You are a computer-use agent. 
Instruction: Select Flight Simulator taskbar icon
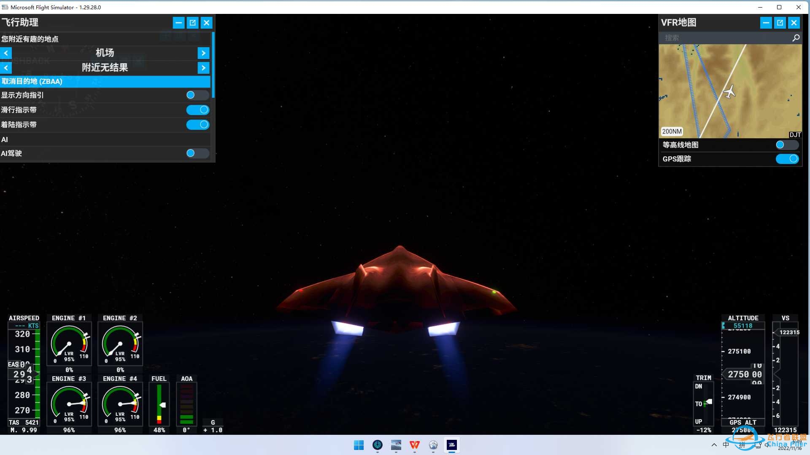(451, 445)
